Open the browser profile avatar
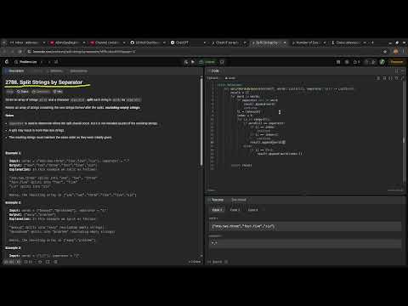Viewport: 408px width, 306px height. coord(396,52)
